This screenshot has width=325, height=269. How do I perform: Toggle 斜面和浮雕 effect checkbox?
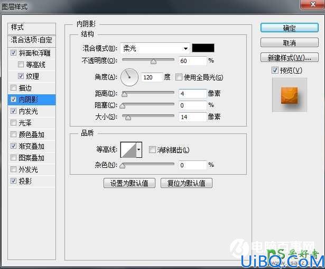pos(13,53)
